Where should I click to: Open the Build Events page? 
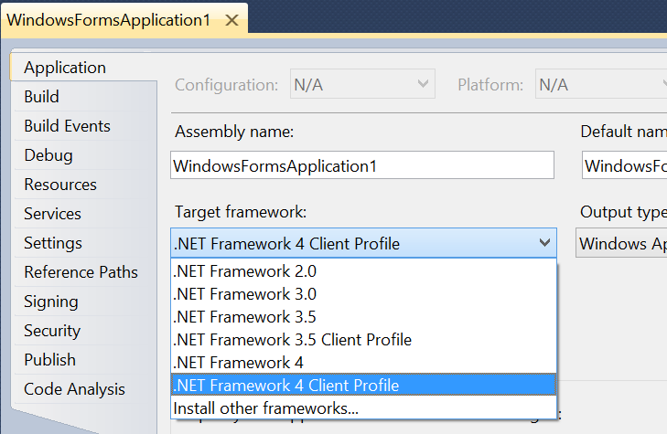click(83, 126)
